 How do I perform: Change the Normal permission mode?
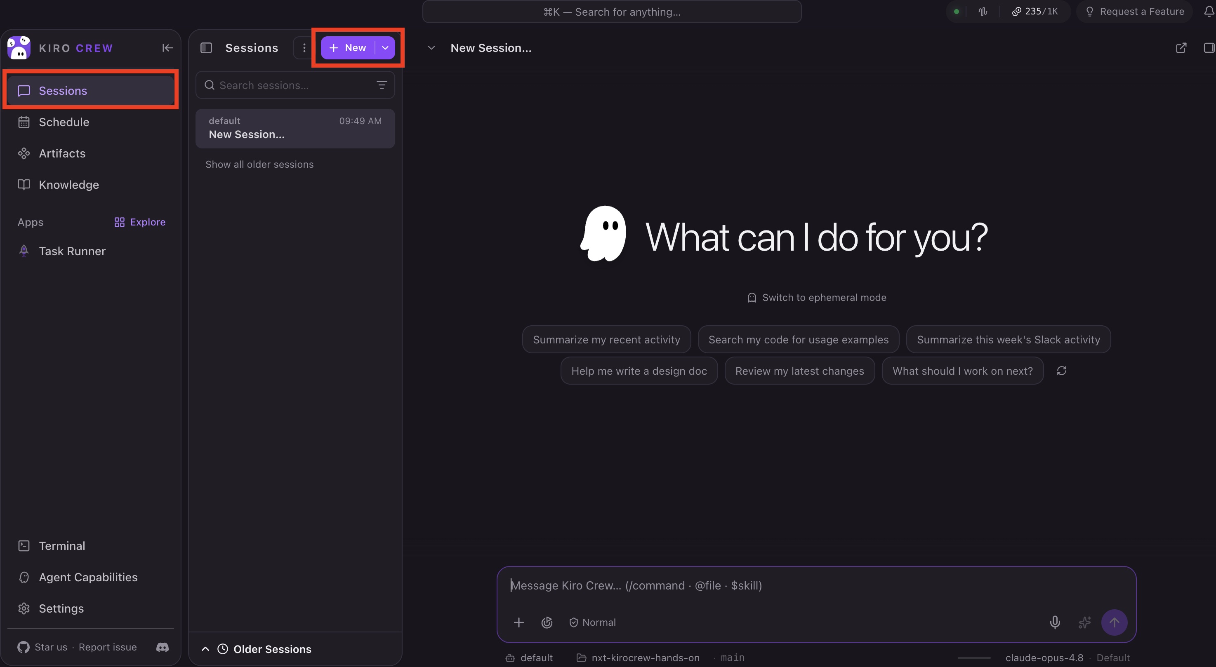coord(592,622)
